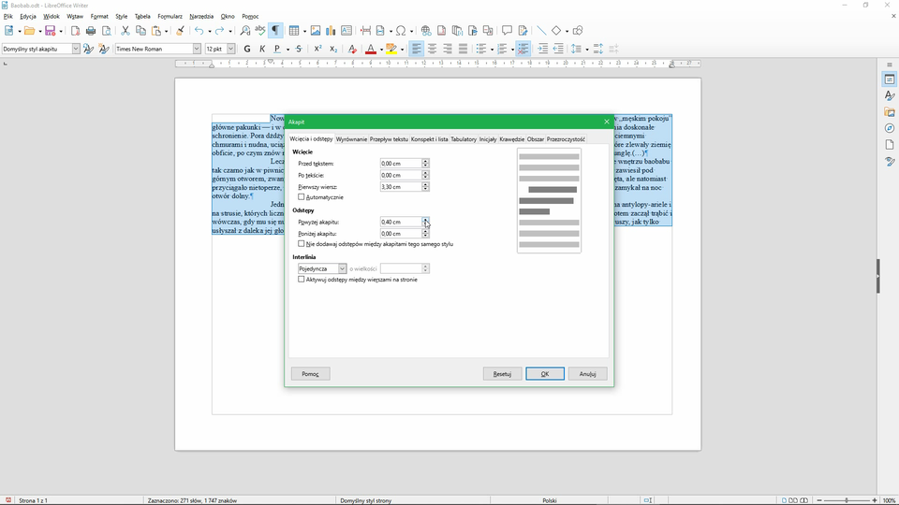Expand the Interlinia 'Pojedyncza' dropdown
The height and width of the screenshot is (505, 899).
(x=342, y=268)
